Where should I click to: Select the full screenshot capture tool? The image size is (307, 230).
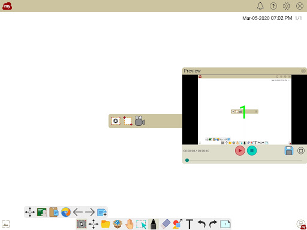click(x=116, y=121)
